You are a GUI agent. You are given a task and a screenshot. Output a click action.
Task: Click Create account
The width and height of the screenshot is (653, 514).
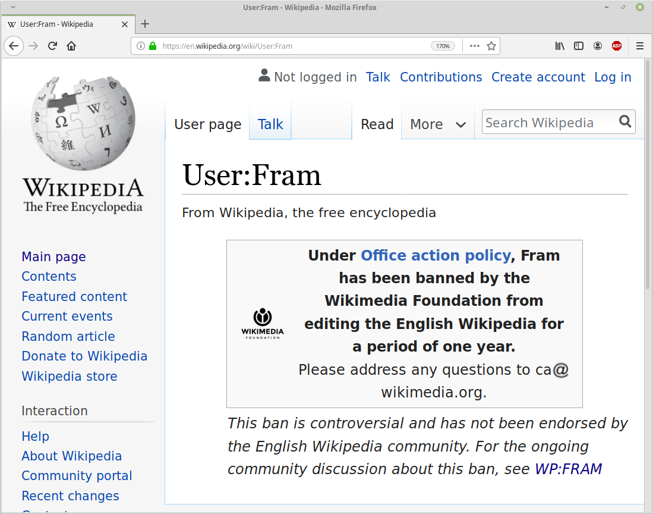click(x=538, y=77)
